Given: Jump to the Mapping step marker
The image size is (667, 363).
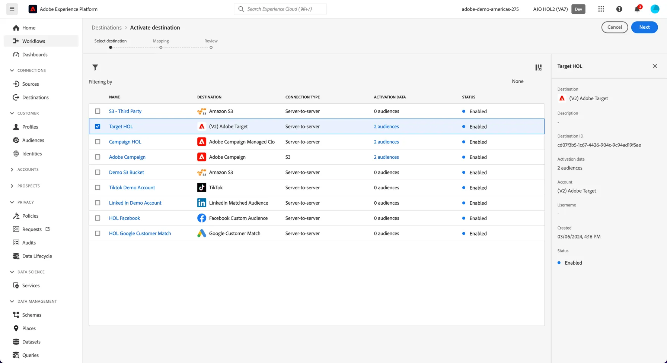Looking at the screenshot, I should click(x=161, y=47).
